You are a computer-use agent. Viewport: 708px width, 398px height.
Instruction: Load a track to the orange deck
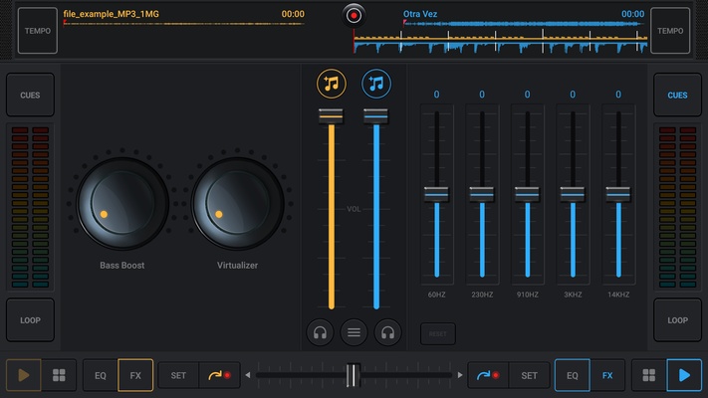tap(332, 84)
